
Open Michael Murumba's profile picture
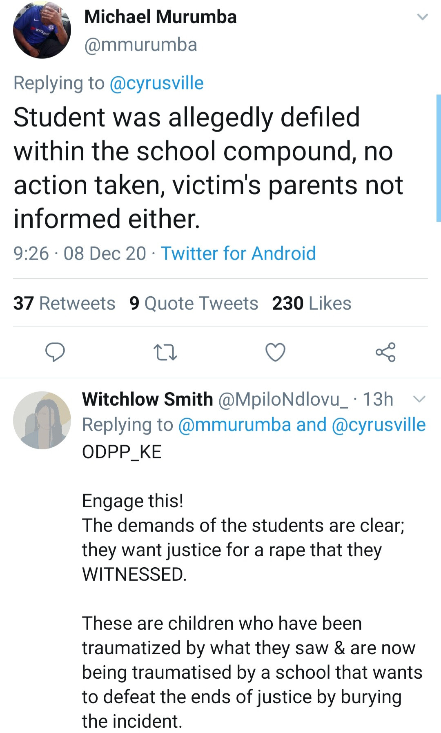[42, 30]
